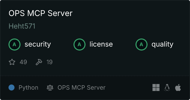Click the hammer tools icon
The height and width of the screenshot is (100, 190).
tap(39, 62)
